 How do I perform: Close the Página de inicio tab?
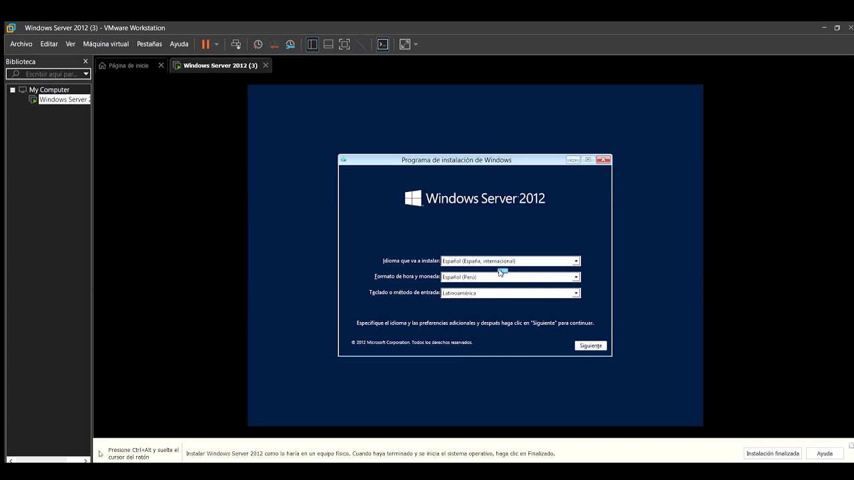click(x=161, y=65)
